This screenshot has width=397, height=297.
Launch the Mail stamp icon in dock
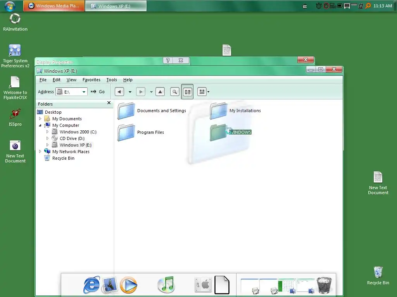click(x=110, y=285)
